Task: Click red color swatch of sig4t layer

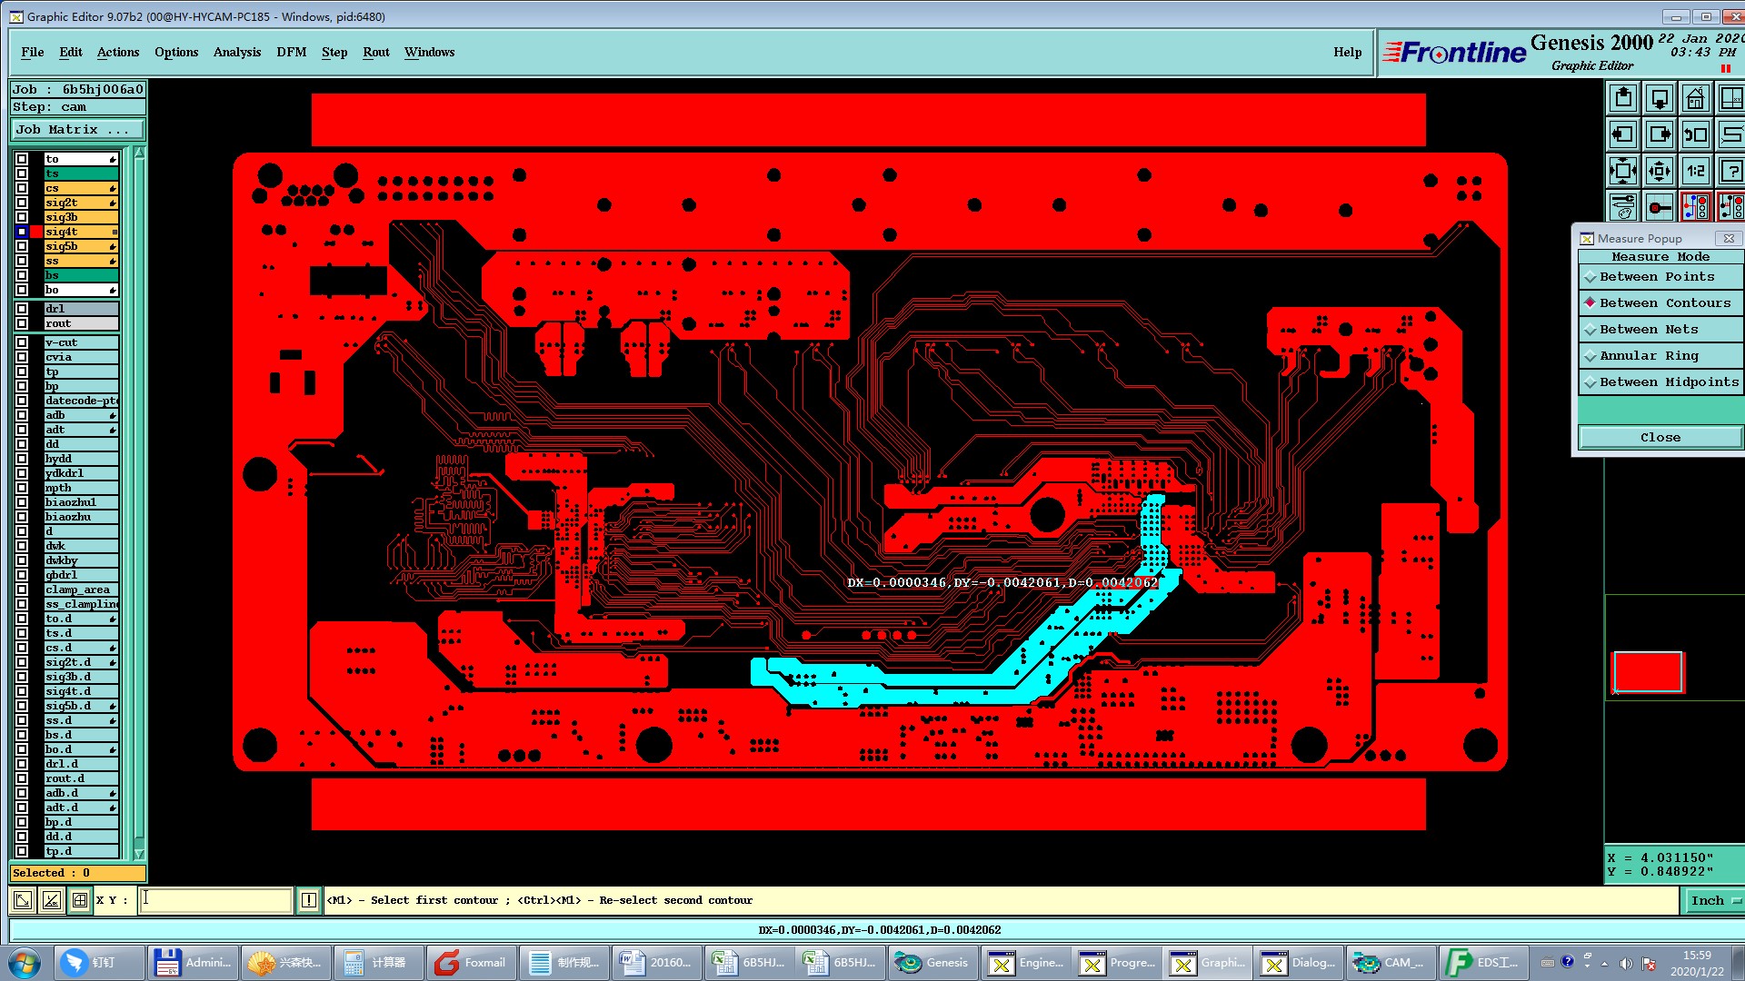Action: tap(36, 232)
